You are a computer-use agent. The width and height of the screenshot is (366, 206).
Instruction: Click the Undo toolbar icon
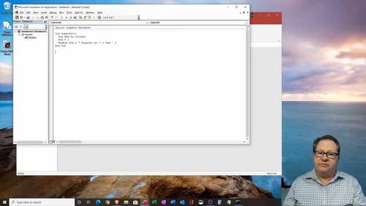[52, 18]
